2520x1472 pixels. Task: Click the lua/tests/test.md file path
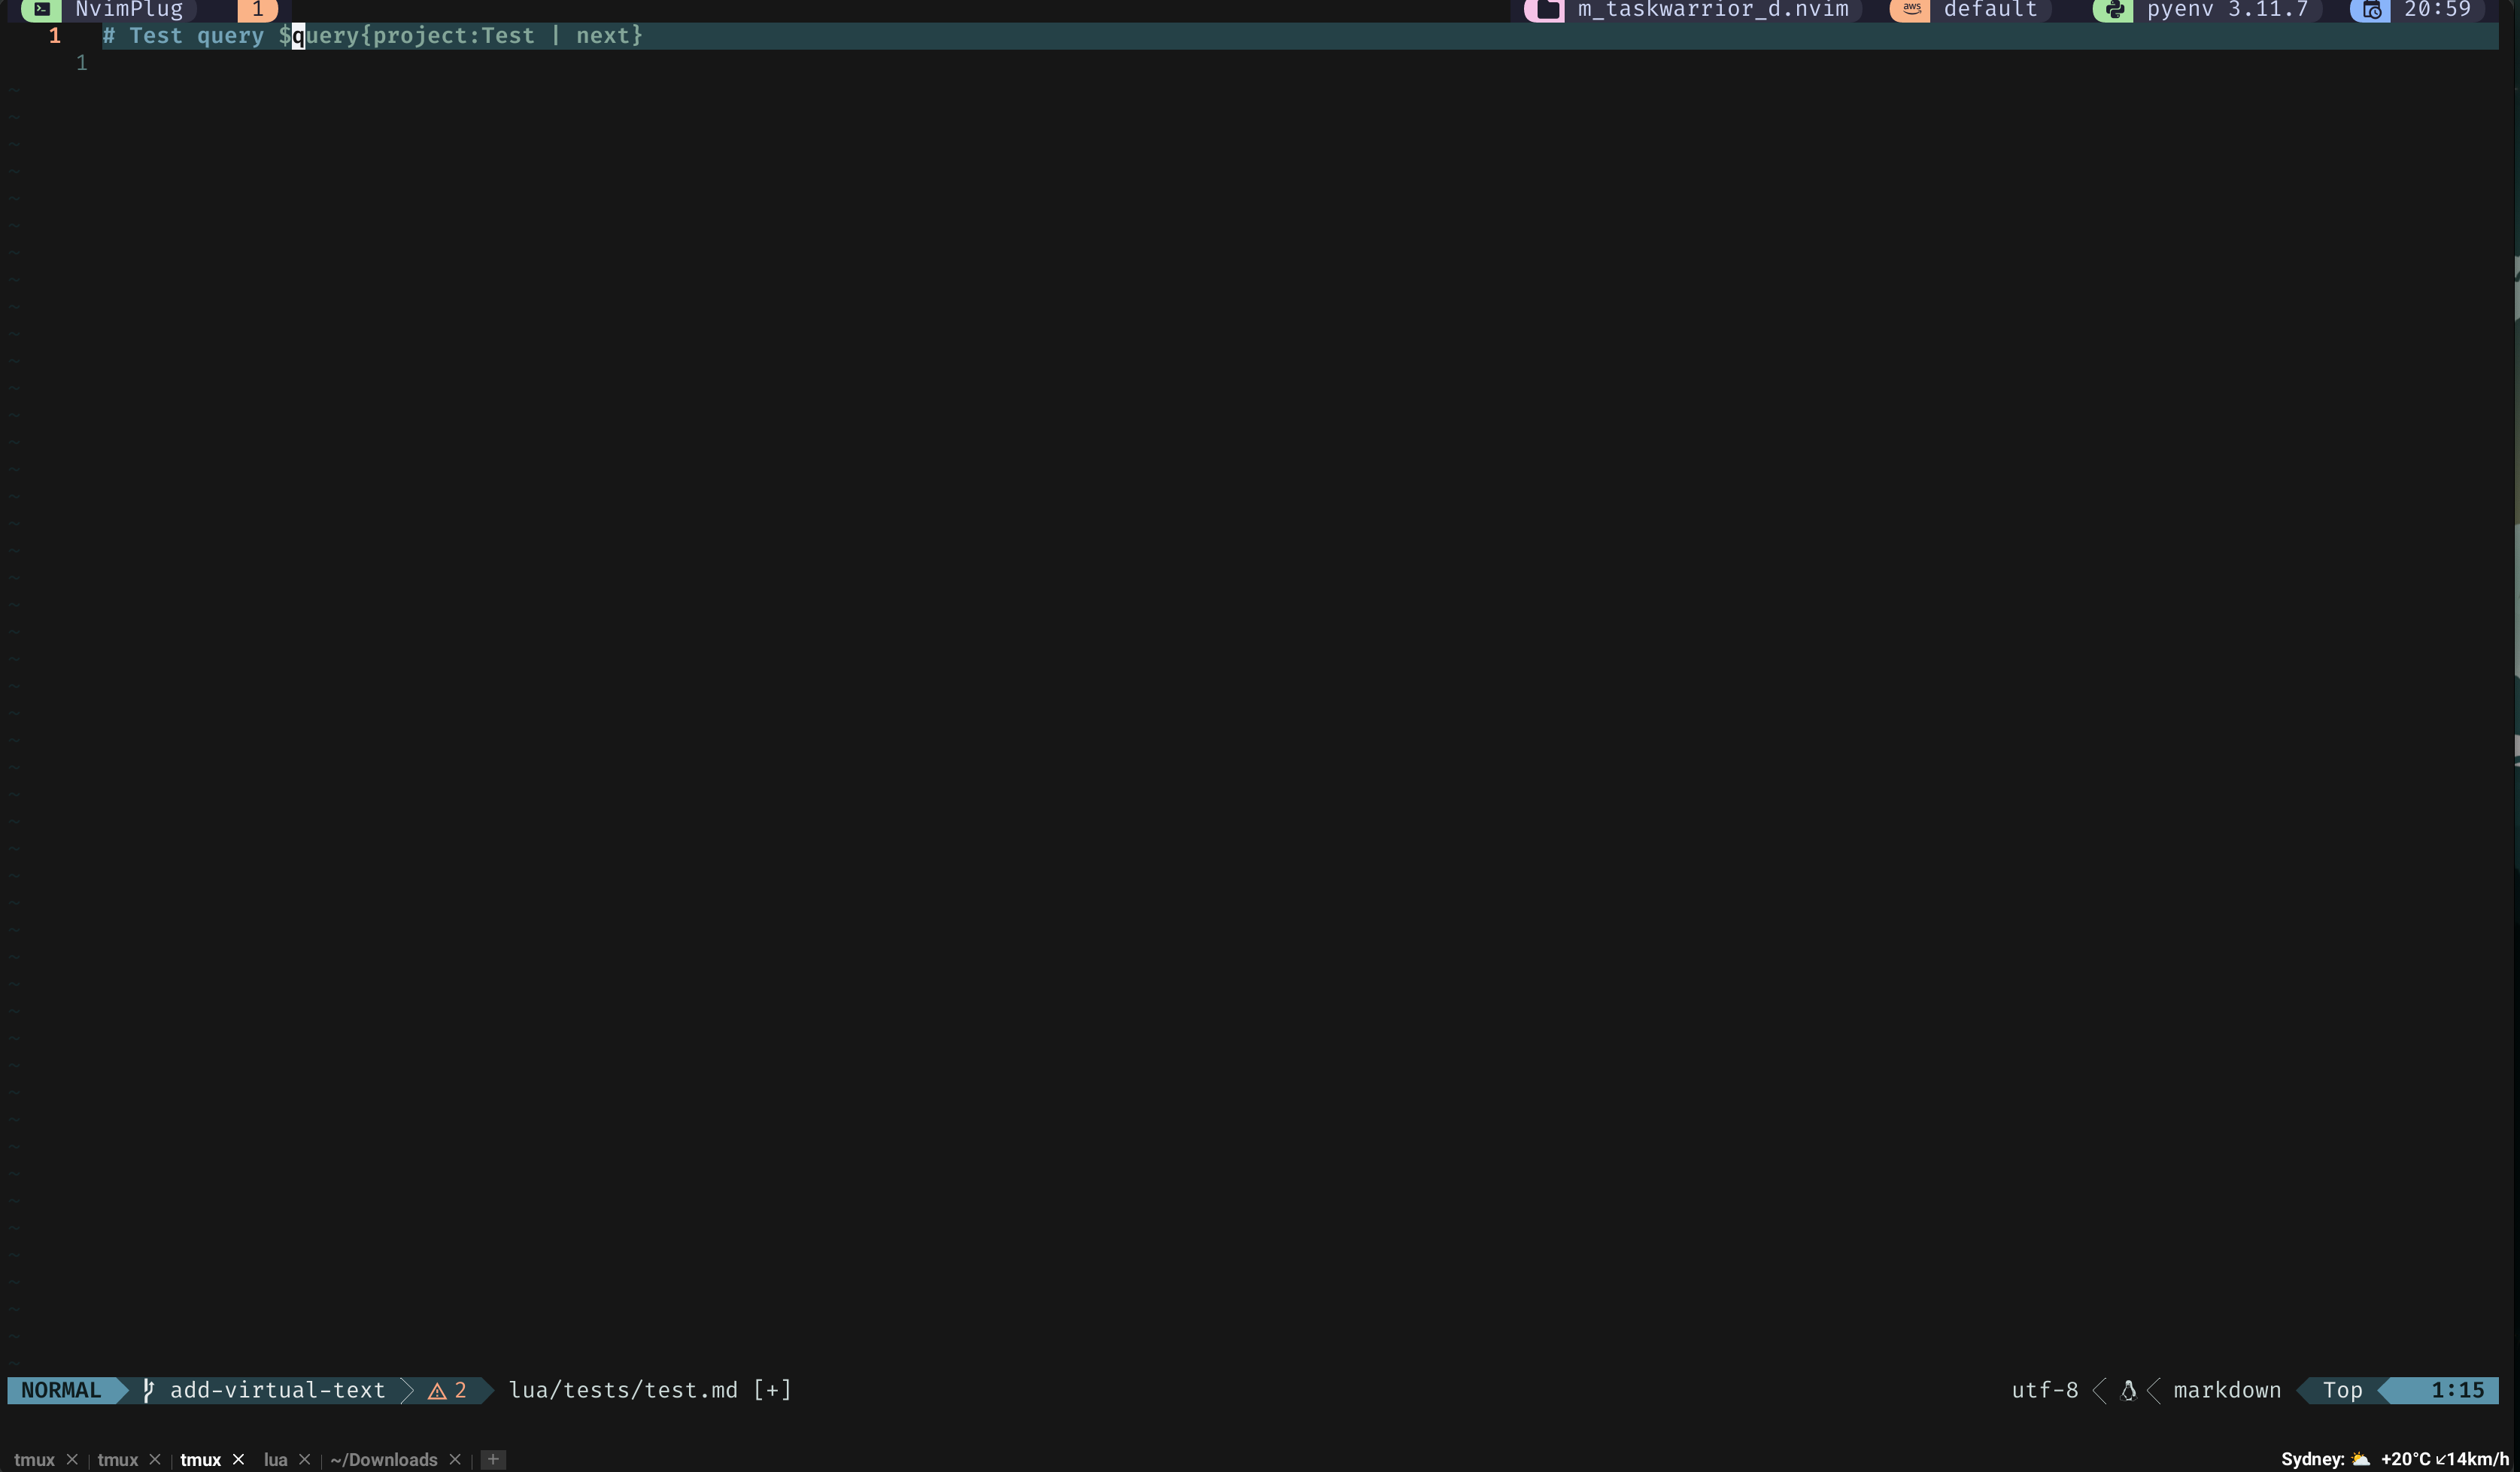(623, 1391)
